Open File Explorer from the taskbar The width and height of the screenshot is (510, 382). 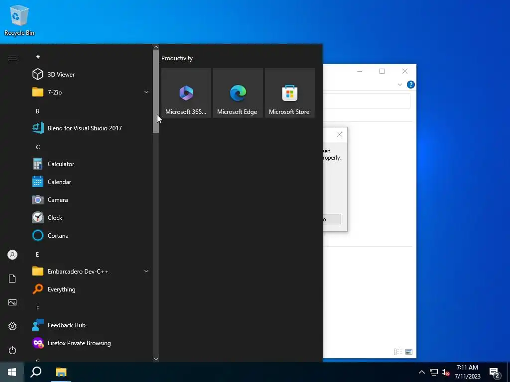(x=61, y=372)
